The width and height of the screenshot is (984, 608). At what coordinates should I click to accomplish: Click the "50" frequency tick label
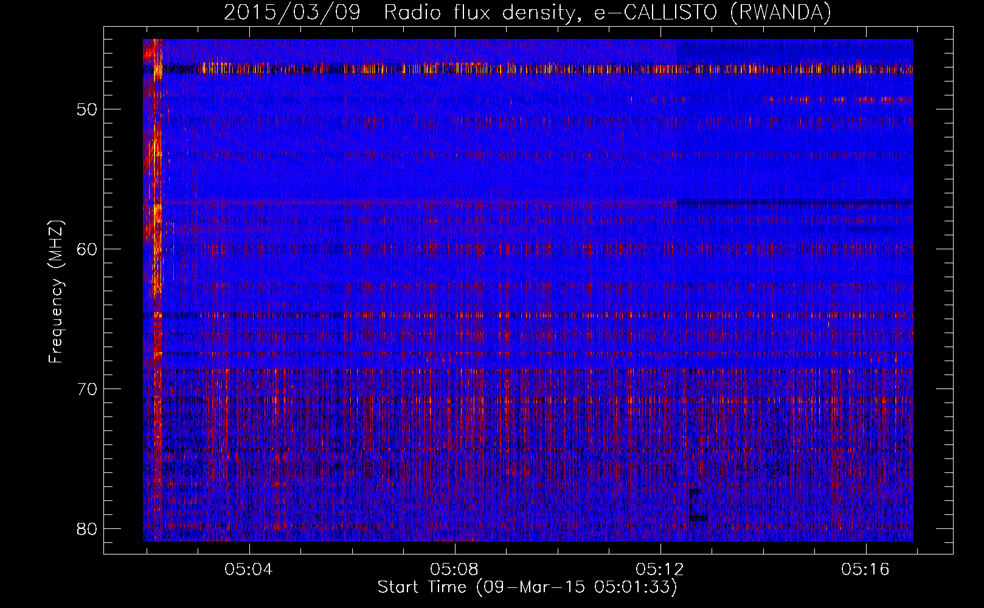(87, 109)
